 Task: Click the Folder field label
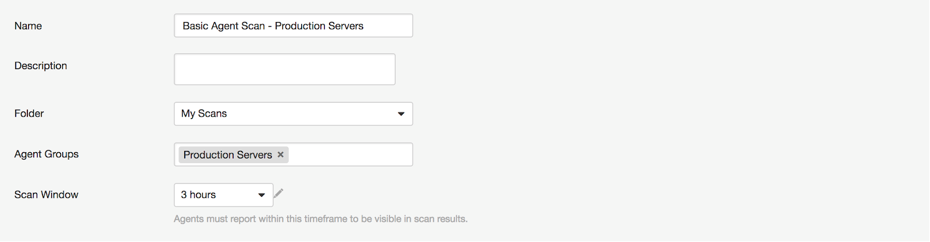tap(29, 114)
